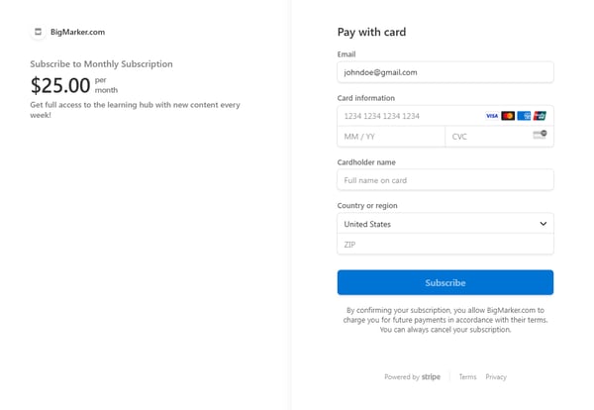Screen dimensions: 594x410
Task: Focus the ZIP code field
Action: [x=445, y=245]
